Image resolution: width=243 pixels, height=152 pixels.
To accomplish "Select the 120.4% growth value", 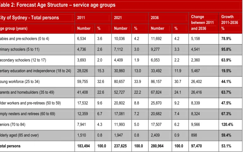I will (227, 125).
